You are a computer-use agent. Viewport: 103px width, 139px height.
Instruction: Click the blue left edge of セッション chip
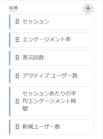10,22
